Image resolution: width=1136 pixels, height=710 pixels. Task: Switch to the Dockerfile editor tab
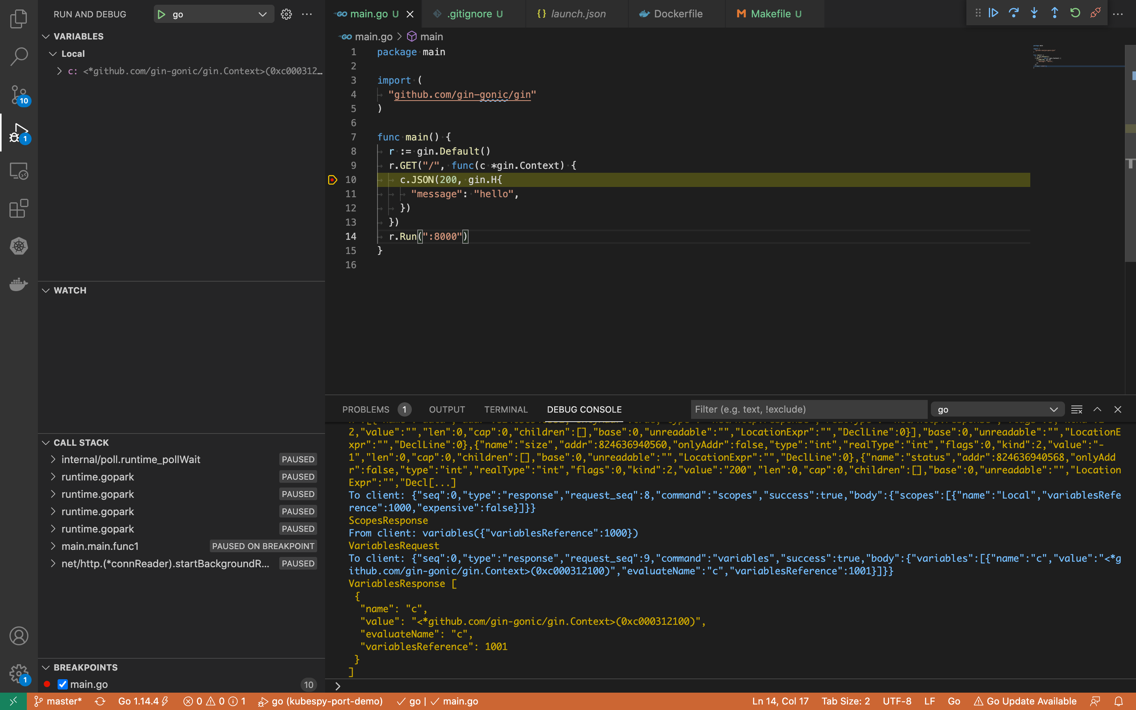(x=677, y=14)
